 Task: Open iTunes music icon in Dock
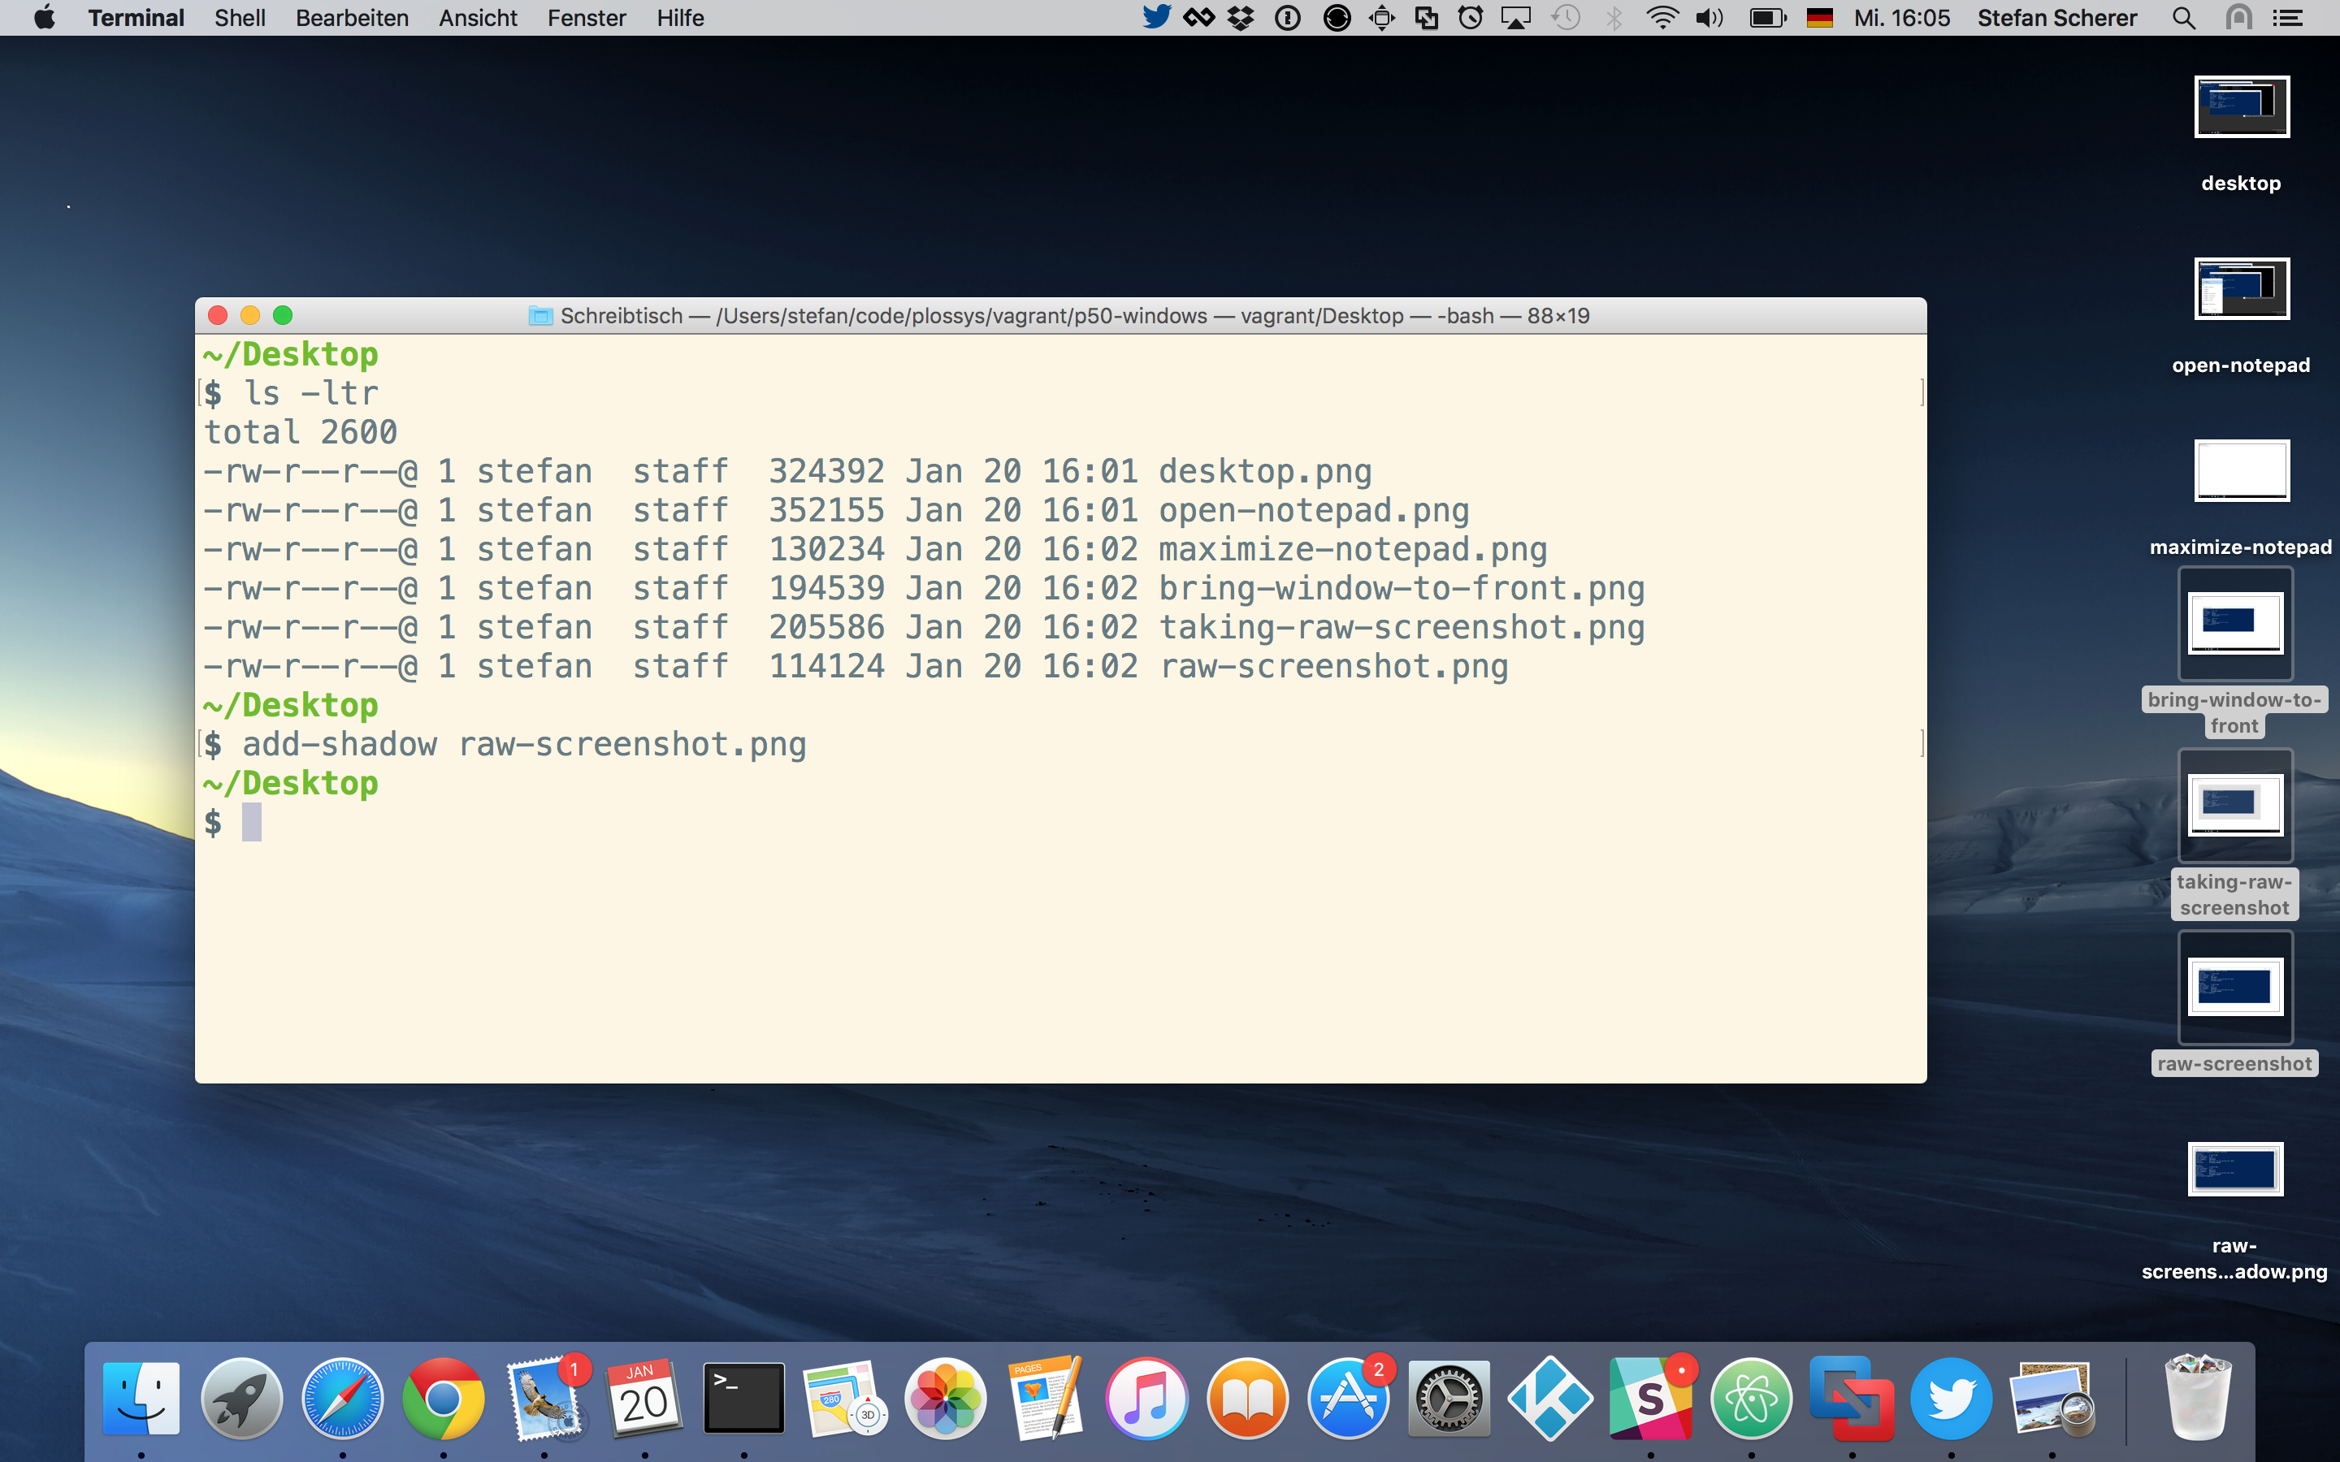point(1146,1398)
